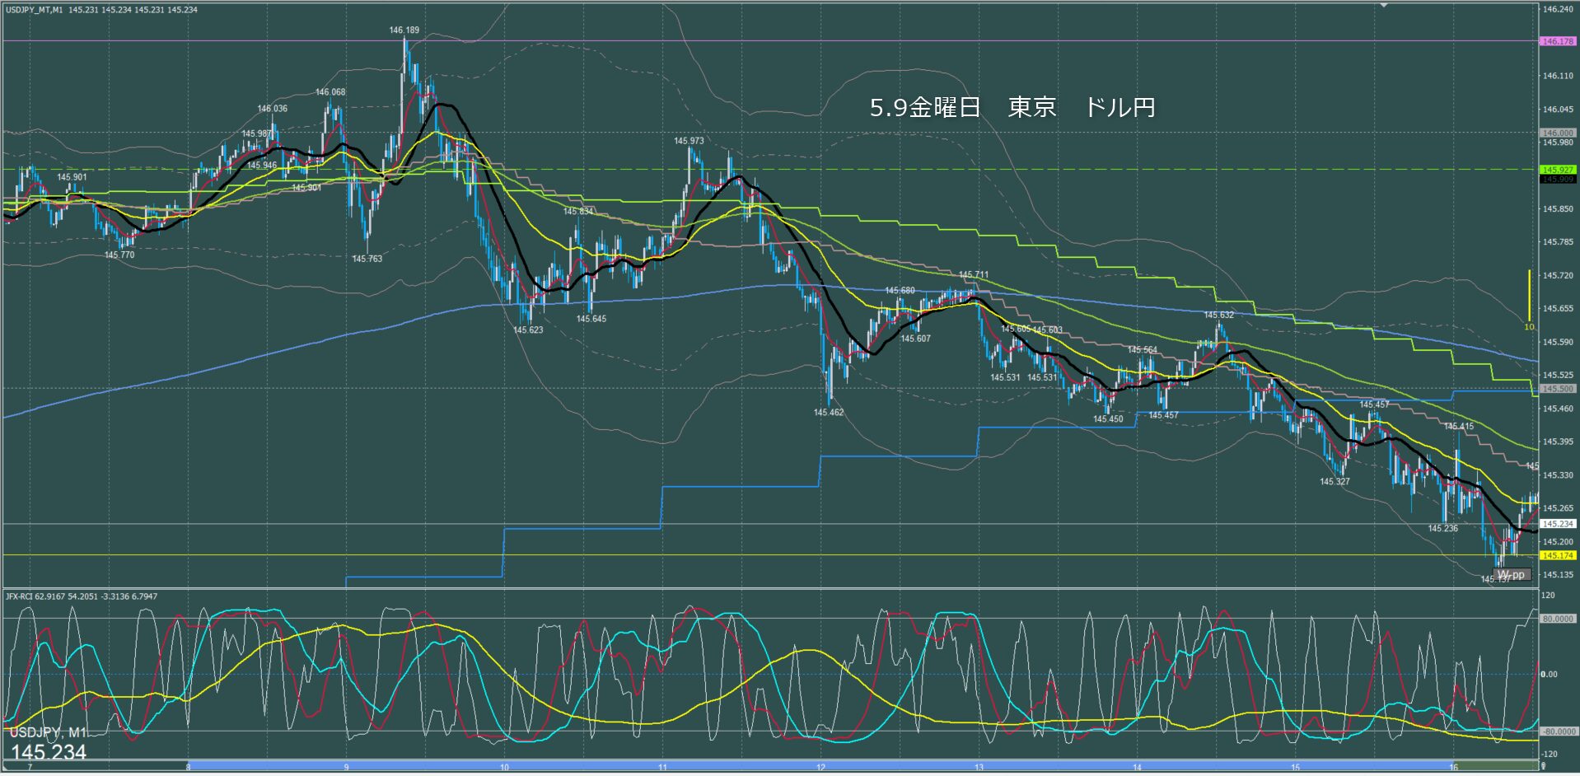
Task: Click the gray 145.500 level tag
Action: click(x=1558, y=389)
